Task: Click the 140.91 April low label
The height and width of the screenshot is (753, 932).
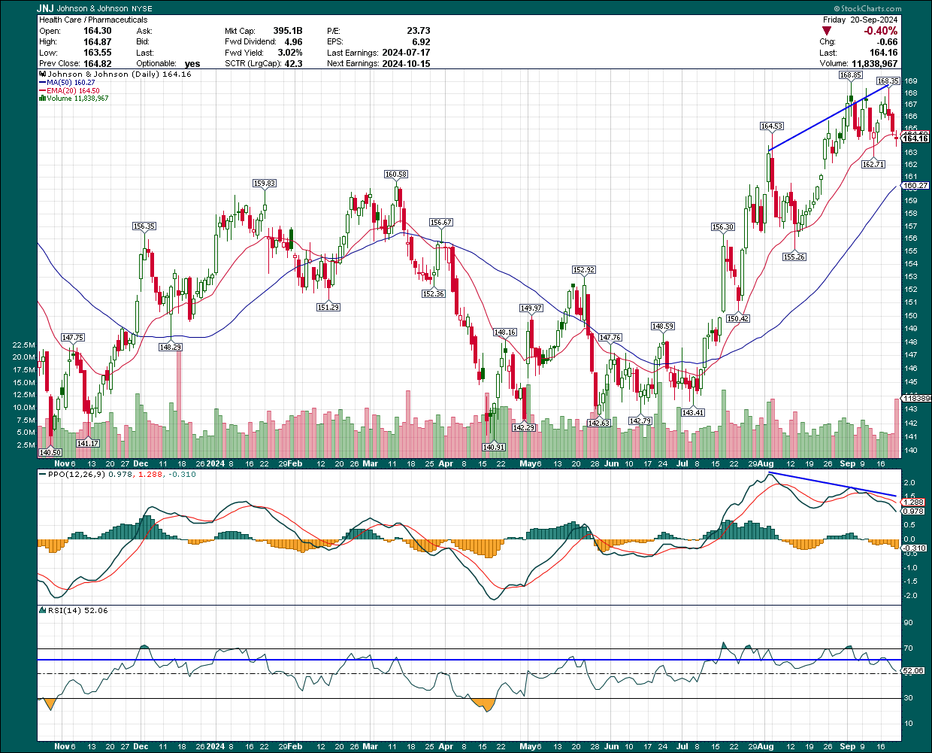Action: click(494, 447)
